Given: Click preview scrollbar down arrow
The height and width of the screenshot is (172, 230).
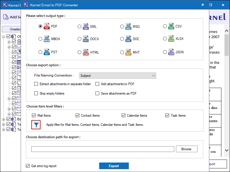Looking at the screenshot, I should coord(227,150).
